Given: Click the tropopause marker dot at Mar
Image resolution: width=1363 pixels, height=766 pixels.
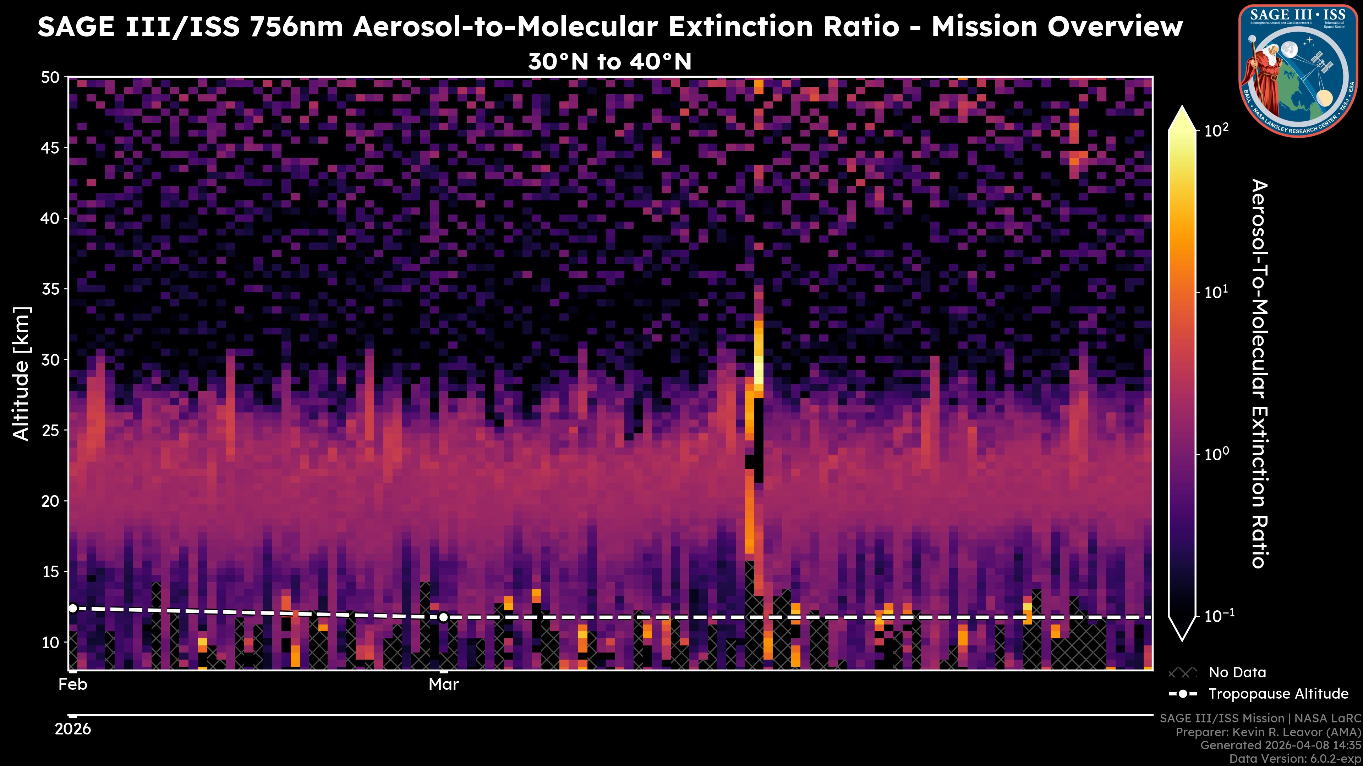Looking at the screenshot, I should (x=443, y=617).
